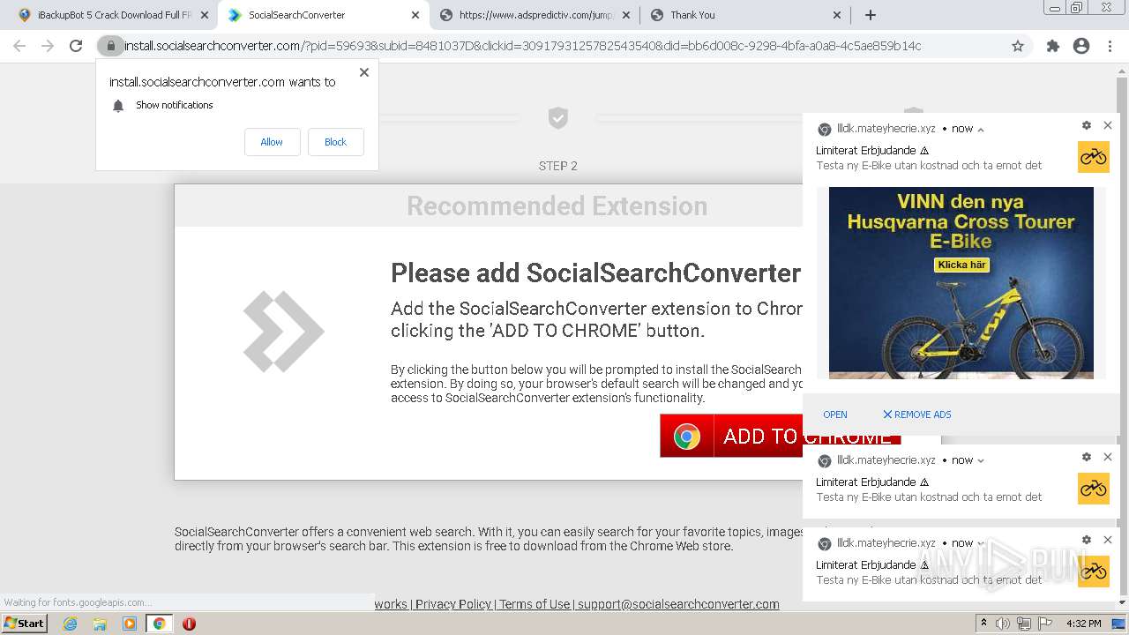Close the third e-bike notification
The height and width of the screenshot is (635, 1129).
click(x=1108, y=540)
